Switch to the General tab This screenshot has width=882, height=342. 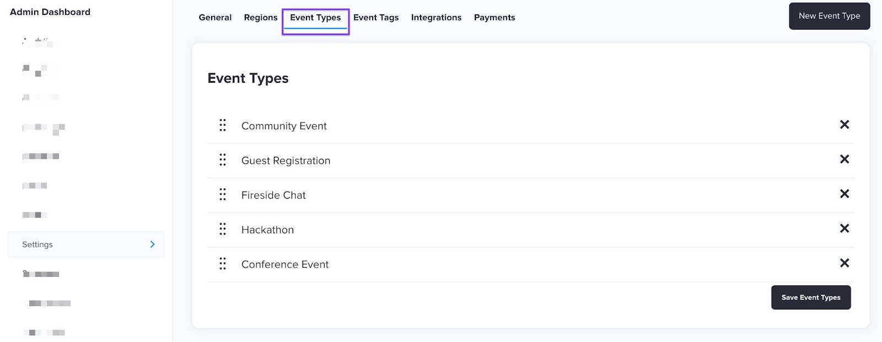(x=215, y=18)
